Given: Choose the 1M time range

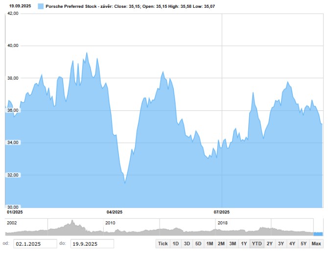Looking at the screenshot, I should 210,244.
